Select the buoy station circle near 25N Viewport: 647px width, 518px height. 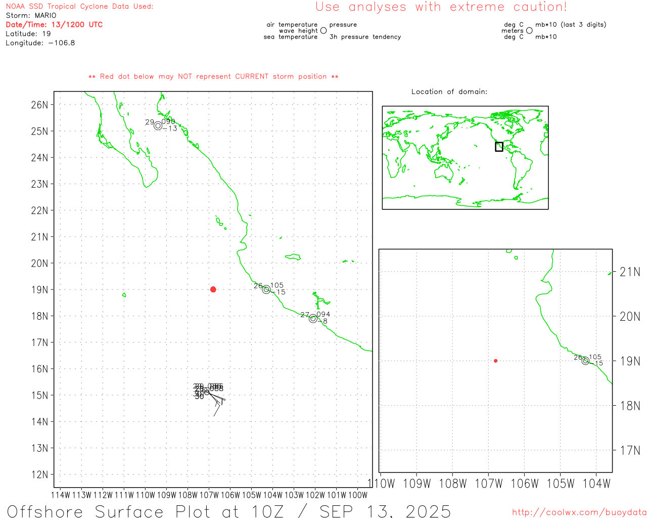click(x=158, y=125)
